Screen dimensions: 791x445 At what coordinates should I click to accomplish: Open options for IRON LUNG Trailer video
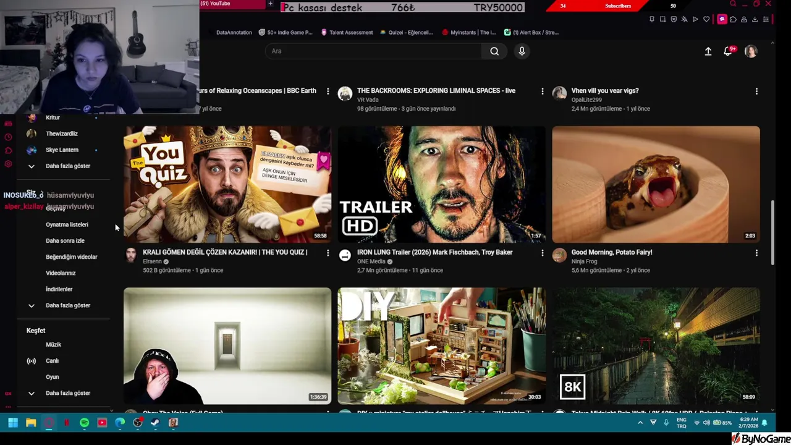point(543,253)
